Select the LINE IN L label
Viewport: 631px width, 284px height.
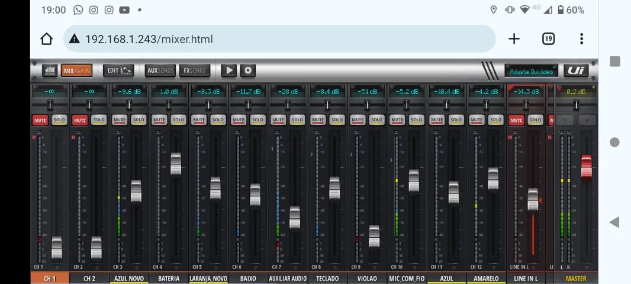coord(526,278)
